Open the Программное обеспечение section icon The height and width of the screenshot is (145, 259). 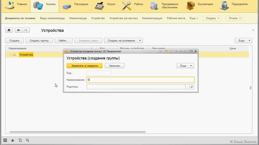[154, 6]
